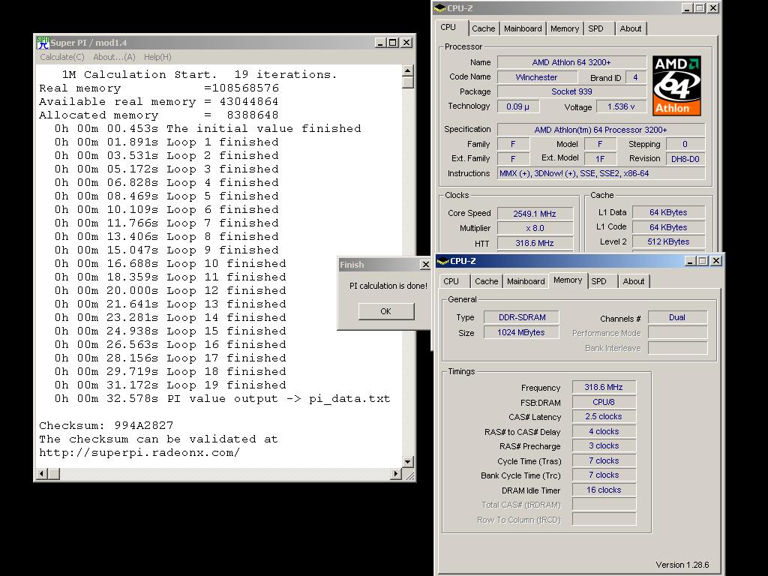Click RAS# Precharge value 3 clocks
Screen dimensions: 768x576
(604, 445)
